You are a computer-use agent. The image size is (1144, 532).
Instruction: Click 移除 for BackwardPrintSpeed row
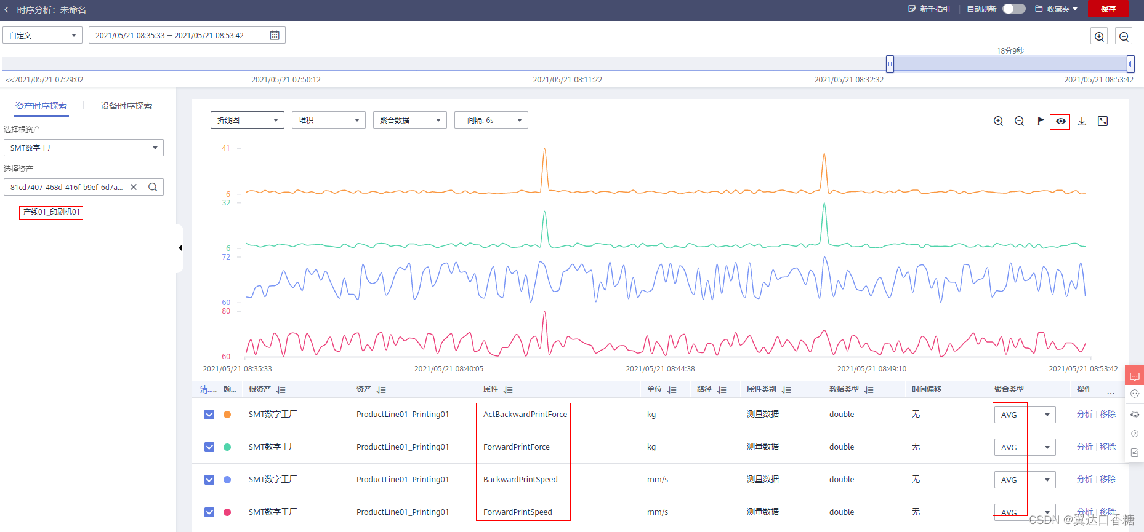(1108, 479)
